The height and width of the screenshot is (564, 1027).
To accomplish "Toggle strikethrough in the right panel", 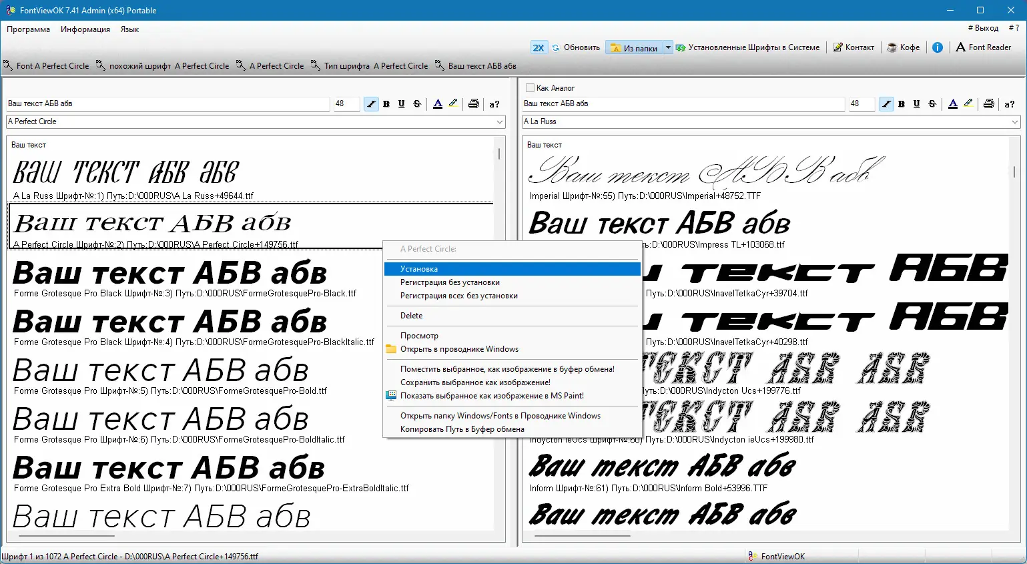I will pos(932,104).
